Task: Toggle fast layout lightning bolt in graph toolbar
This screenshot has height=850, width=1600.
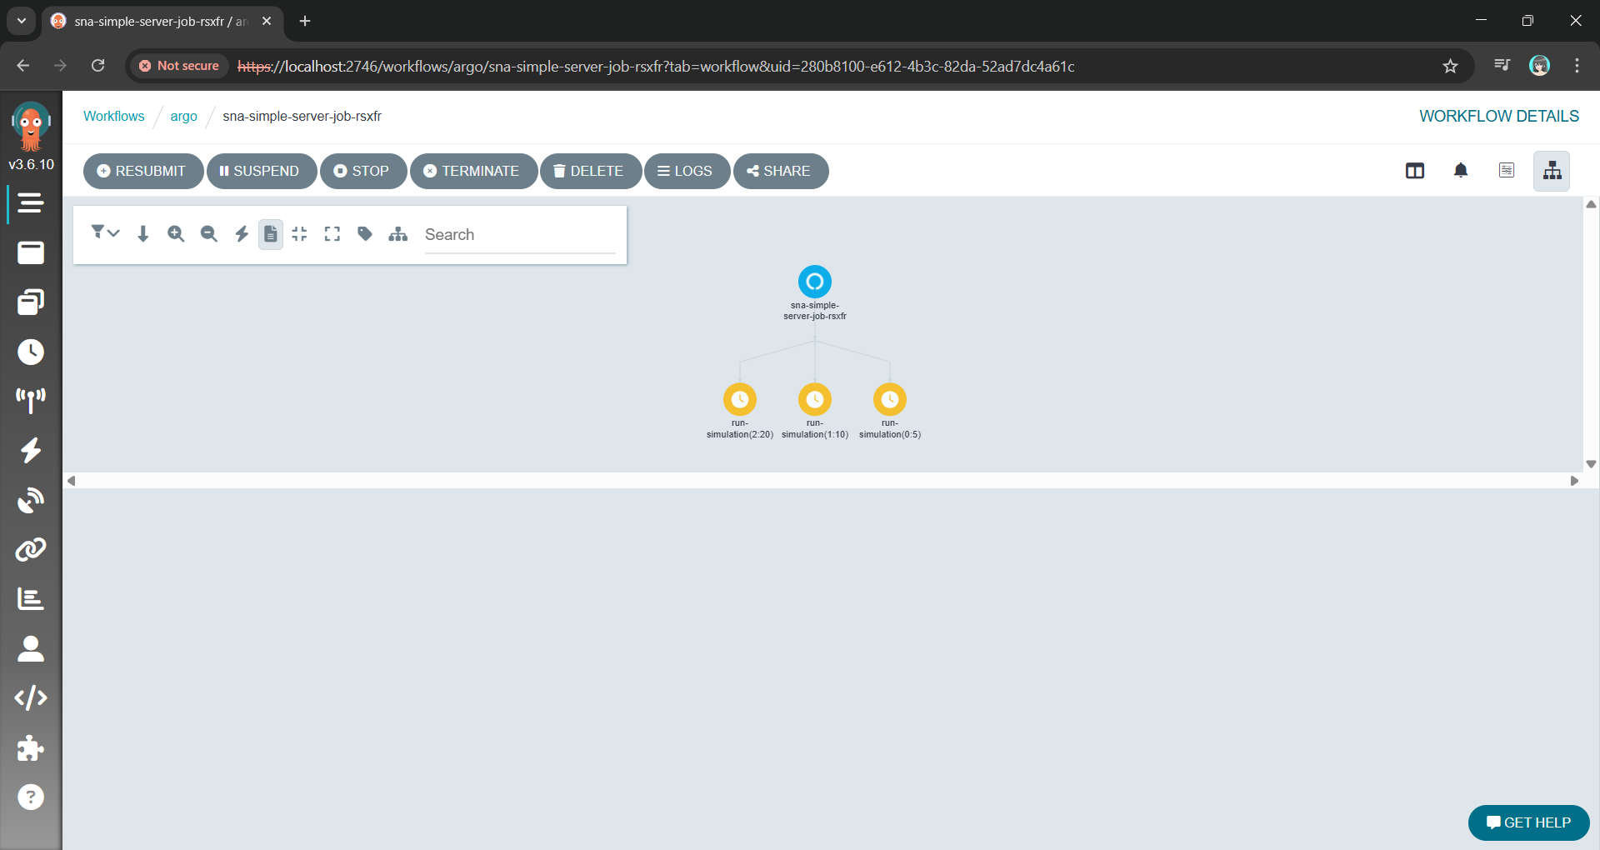Action: (242, 234)
